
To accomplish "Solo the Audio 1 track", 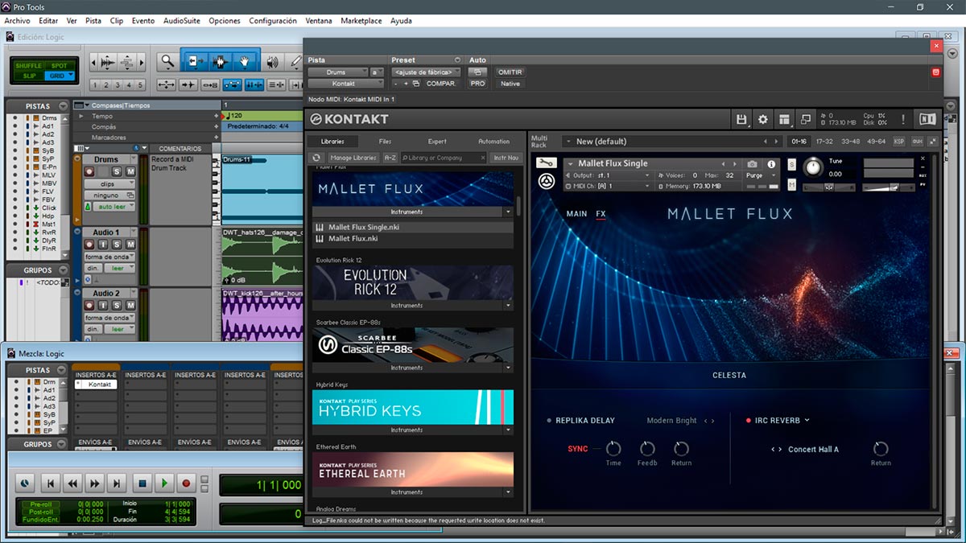I will pyautogui.click(x=117, y=245).
